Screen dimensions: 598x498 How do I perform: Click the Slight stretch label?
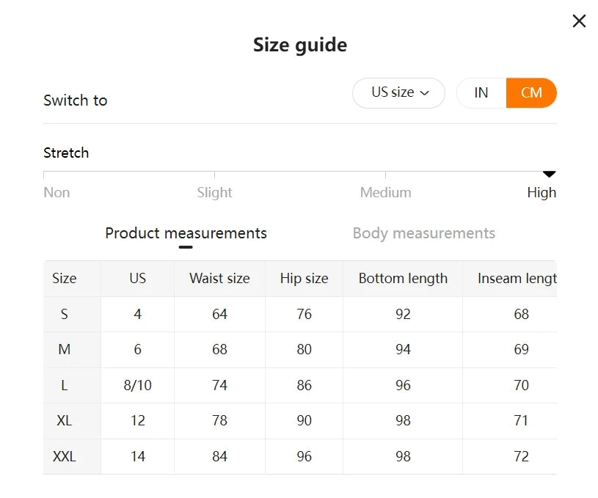[x=214, y=193]
